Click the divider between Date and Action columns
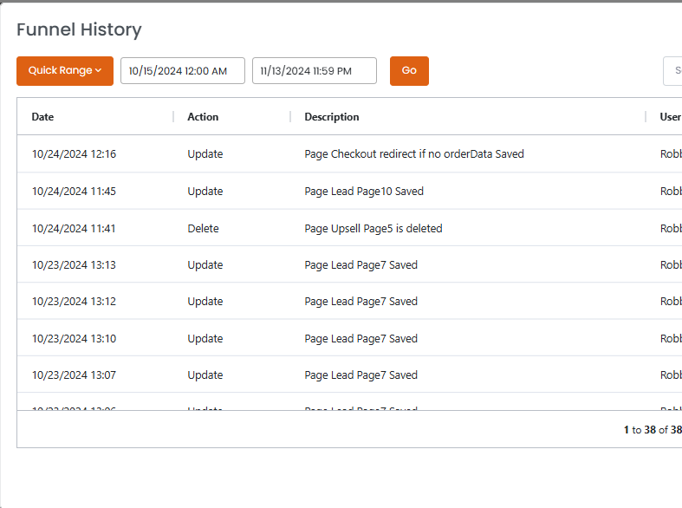The image size is (682, 508). (173, 117)
